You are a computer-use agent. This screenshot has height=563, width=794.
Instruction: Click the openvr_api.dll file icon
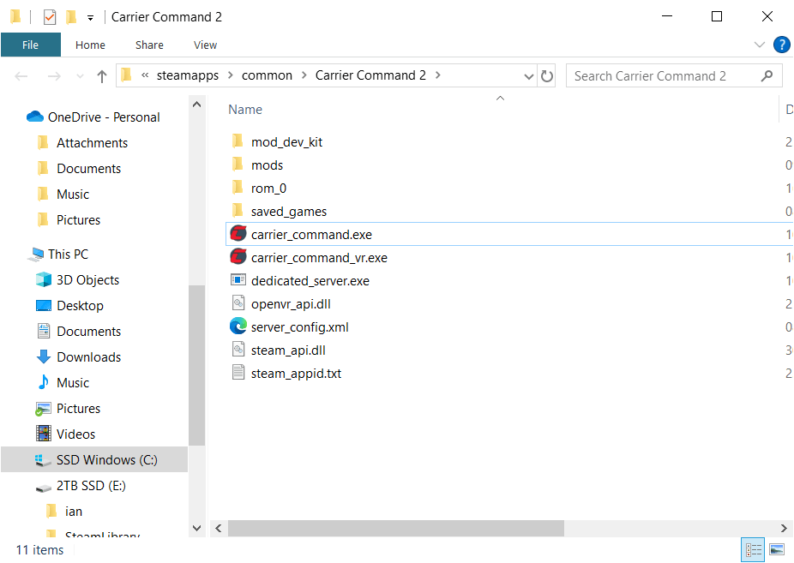click(238, 303)
